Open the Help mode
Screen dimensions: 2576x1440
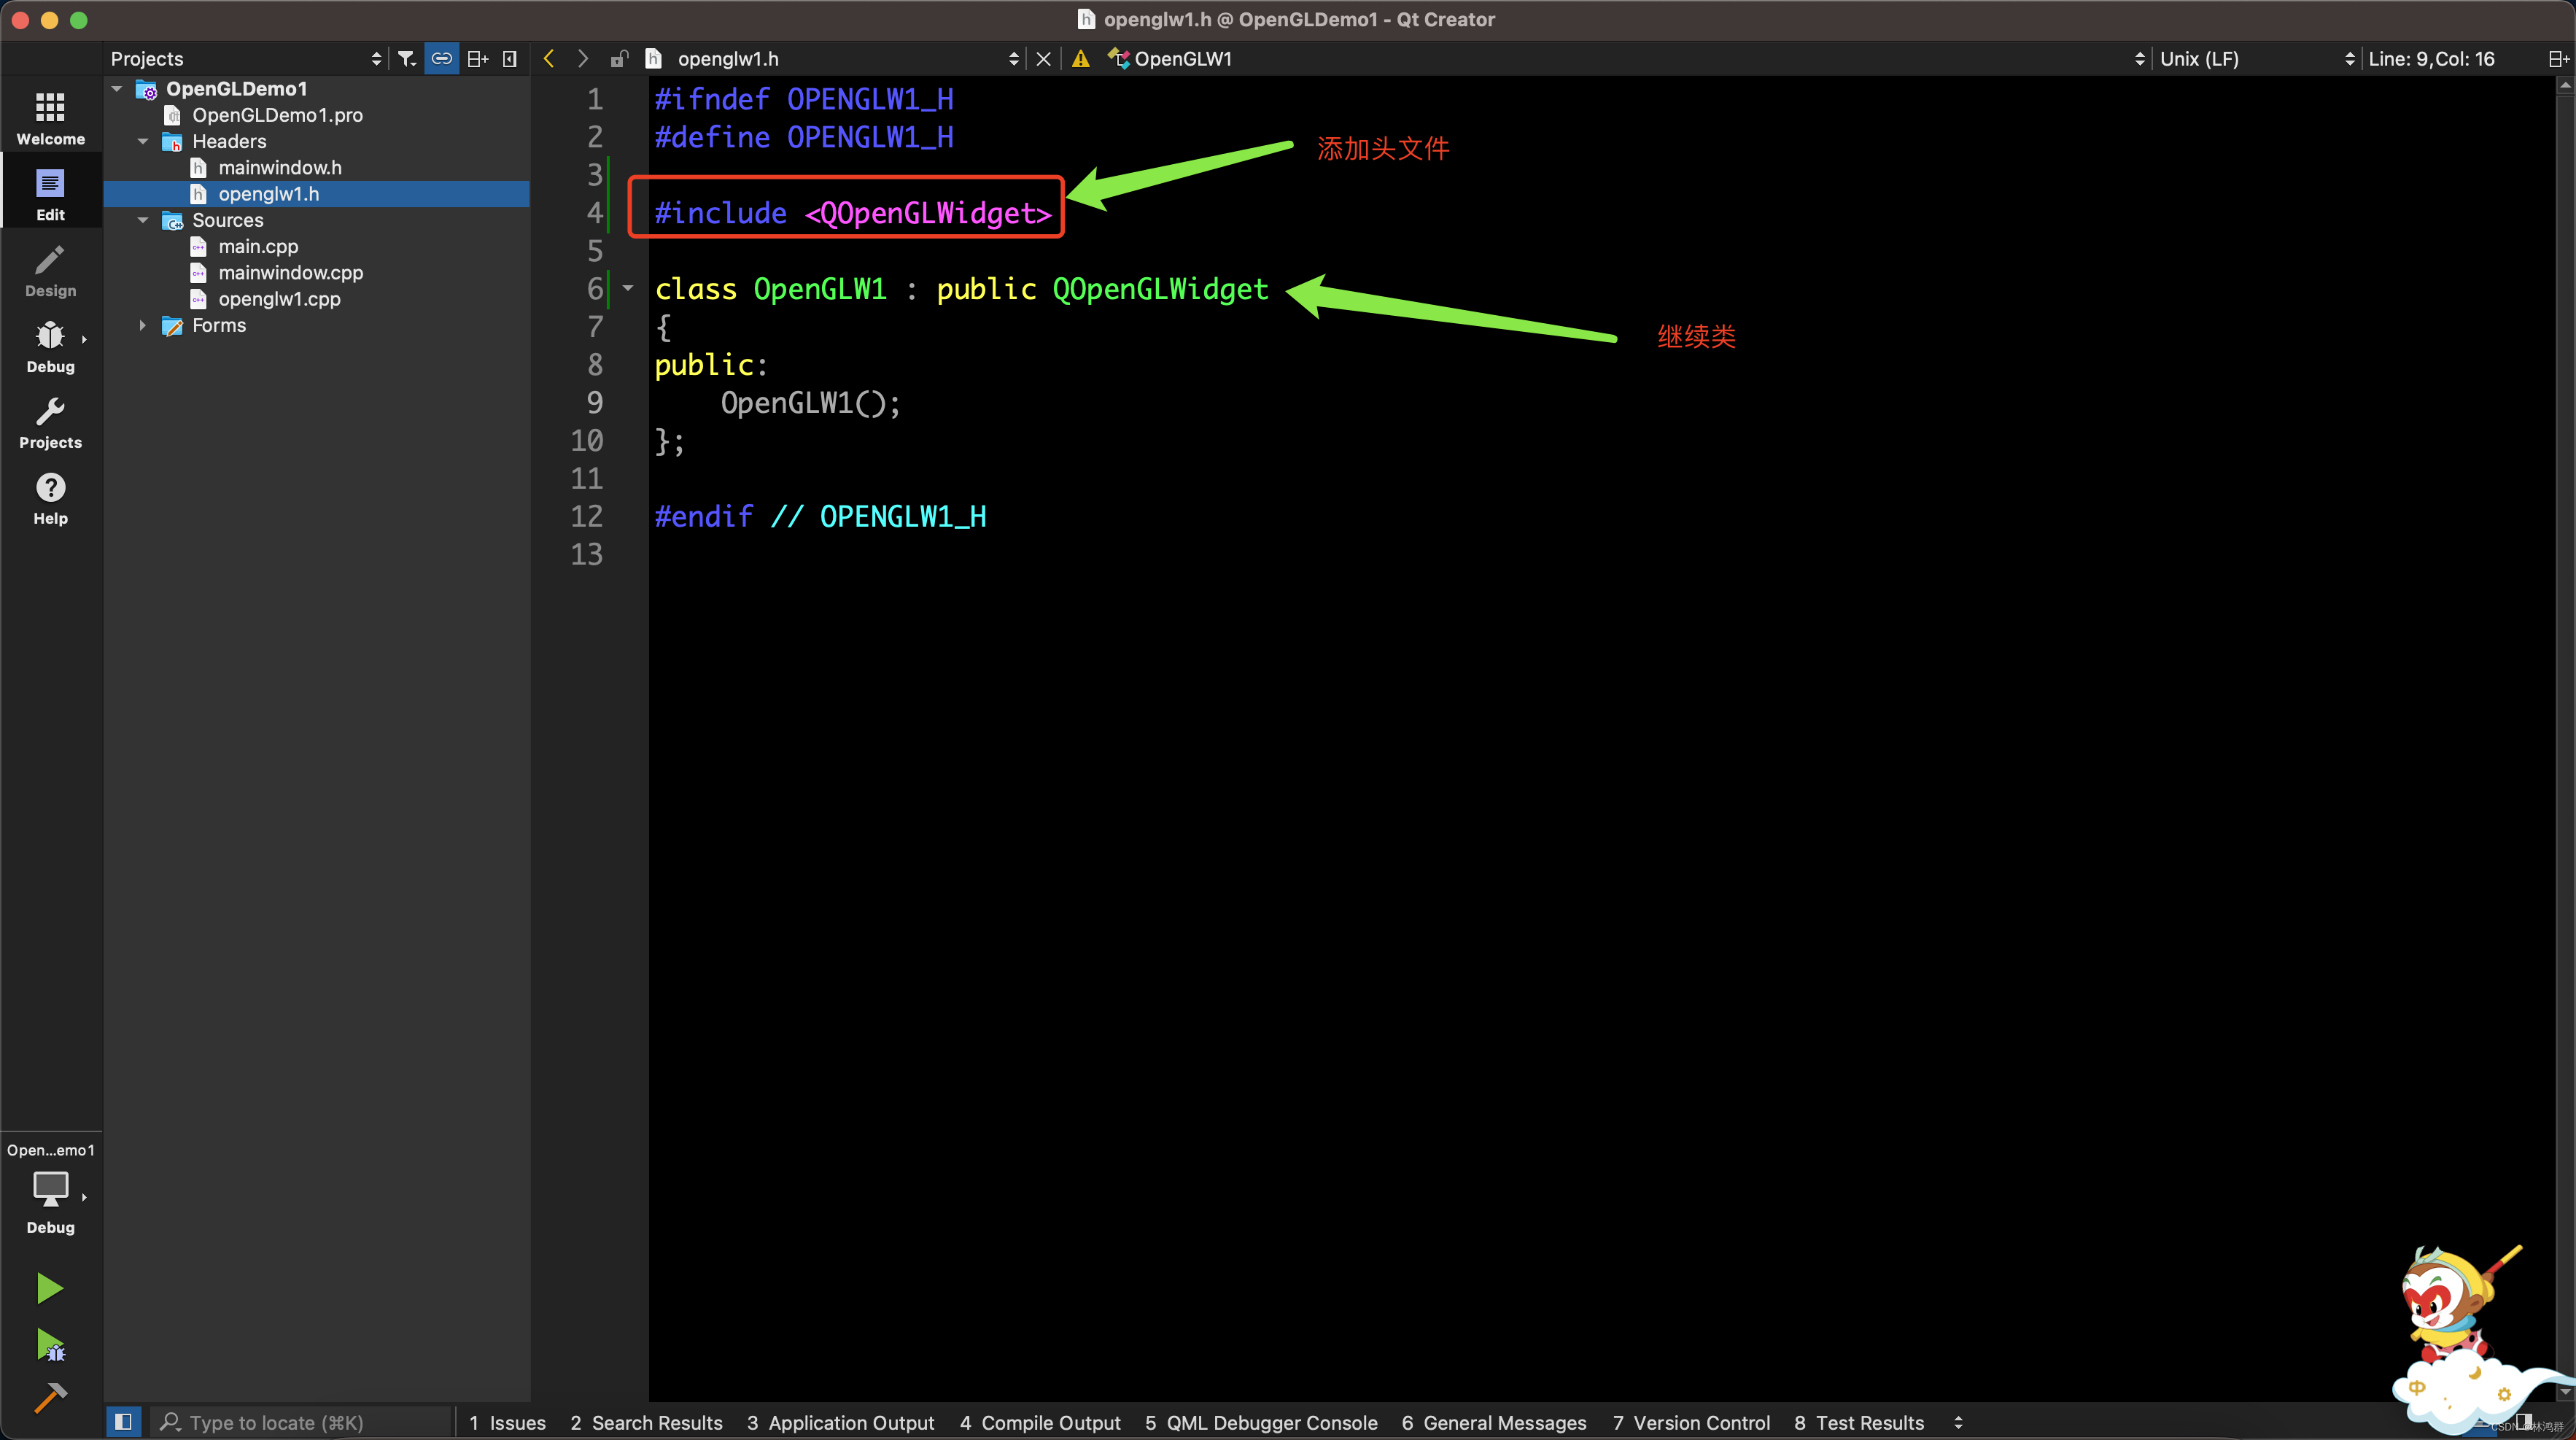50,498
